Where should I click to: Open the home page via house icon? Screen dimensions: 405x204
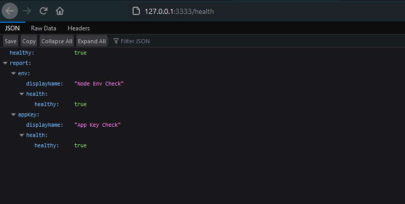60,11
